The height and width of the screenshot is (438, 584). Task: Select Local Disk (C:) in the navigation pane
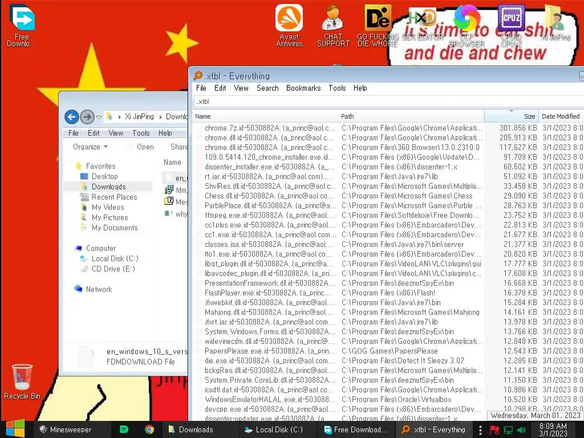point(115,258)
